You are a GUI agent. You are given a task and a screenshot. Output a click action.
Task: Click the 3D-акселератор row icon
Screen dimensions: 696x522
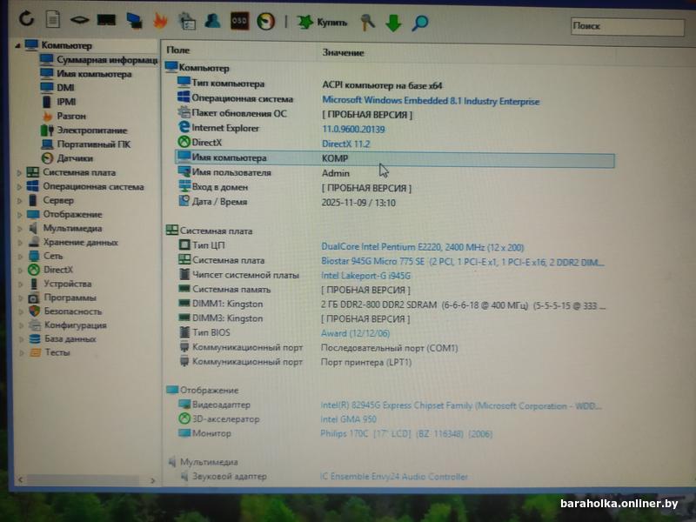click(x=184, y=418)
